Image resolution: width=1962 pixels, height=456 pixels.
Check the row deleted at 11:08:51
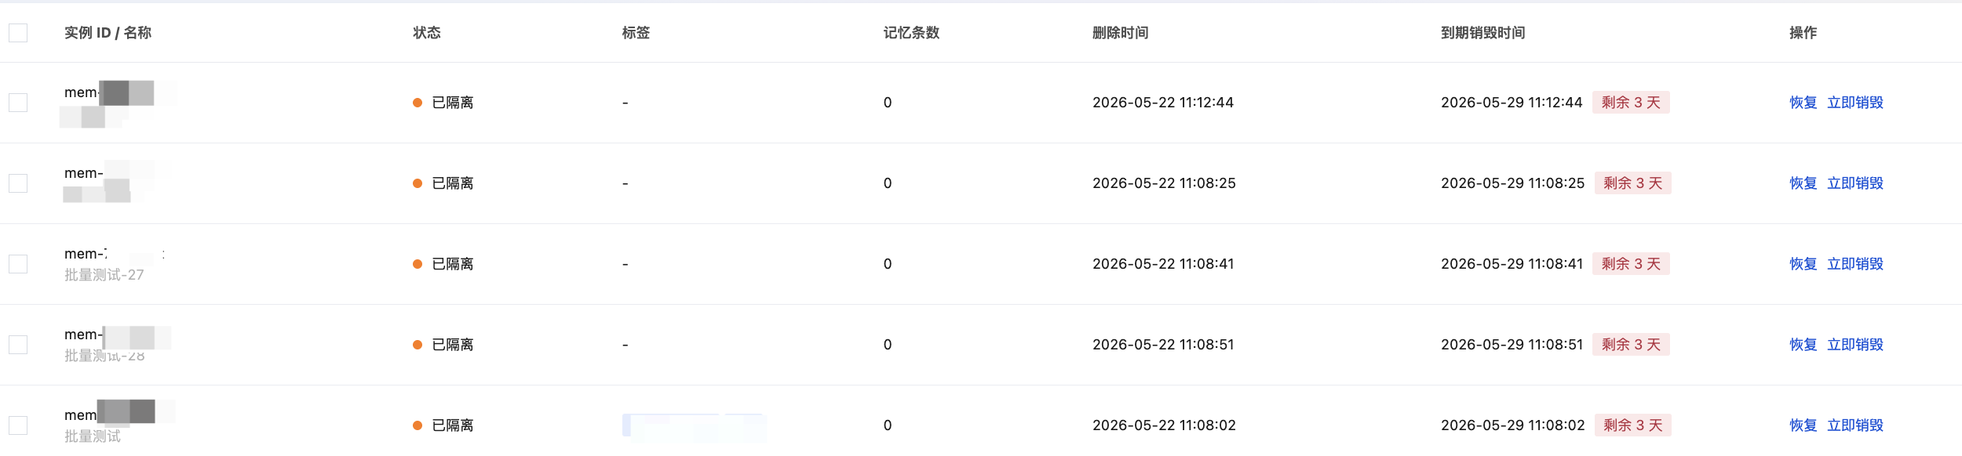(x=18, y=345)
